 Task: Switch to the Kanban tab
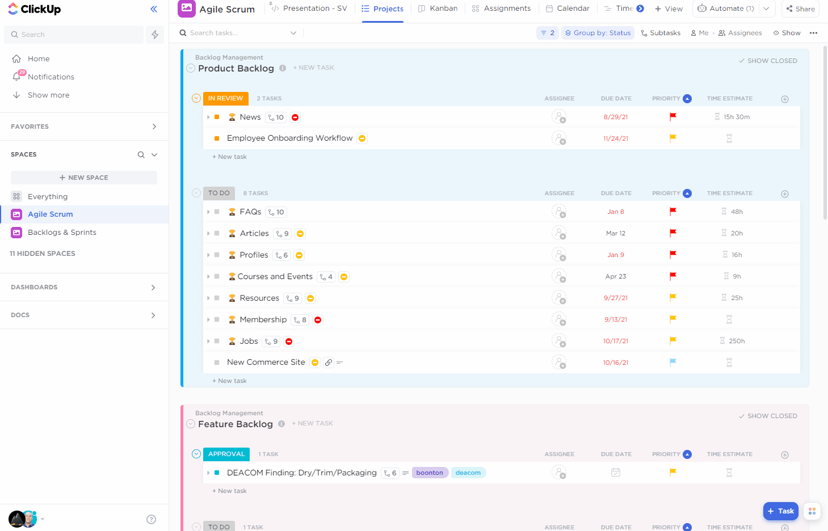[x=438, y=9]
